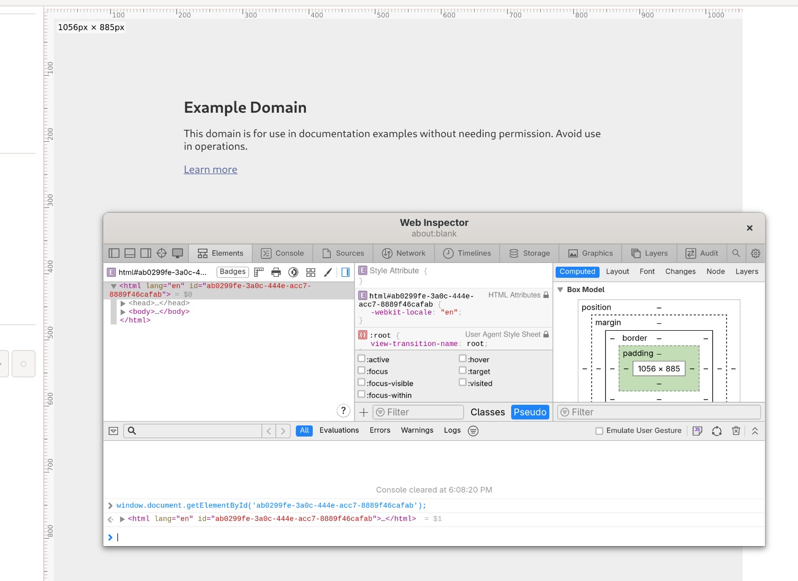Open the Storage tab
The height and width of the screenshot is (581, 798).
[530, 253]
